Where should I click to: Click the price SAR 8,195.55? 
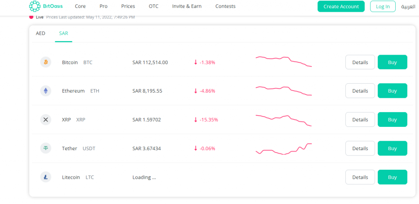(147, 91)
